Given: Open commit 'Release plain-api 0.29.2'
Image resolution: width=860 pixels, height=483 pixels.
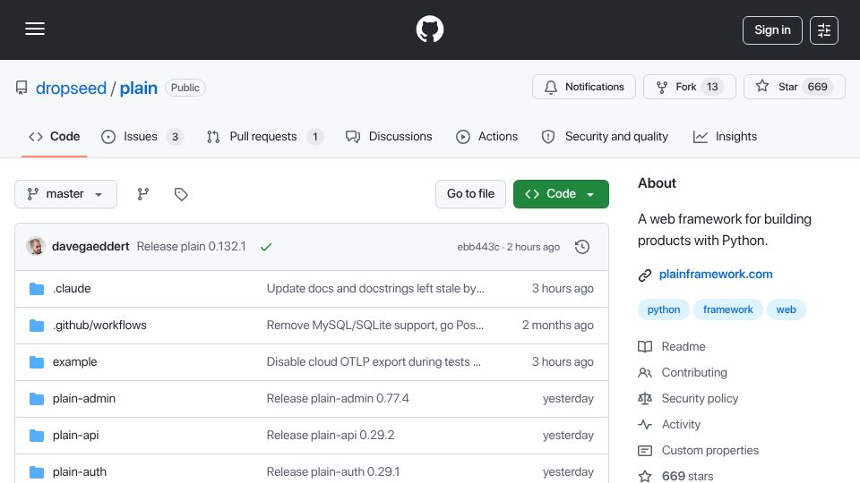Looking at the screenshot, I should click(331, 436).
